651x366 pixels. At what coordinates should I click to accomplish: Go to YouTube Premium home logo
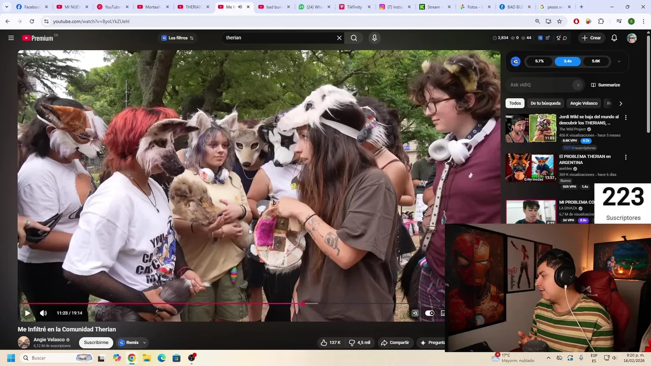click(39, 38)
